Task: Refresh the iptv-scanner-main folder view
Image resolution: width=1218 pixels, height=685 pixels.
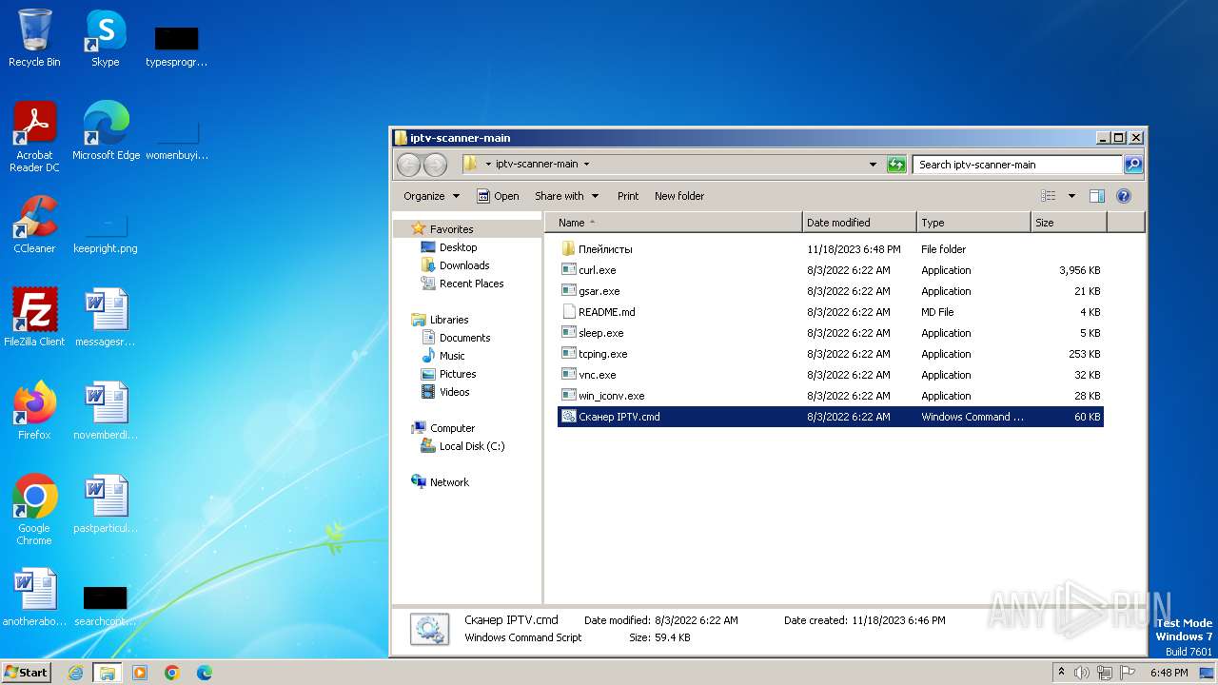Action: point(895,165)
